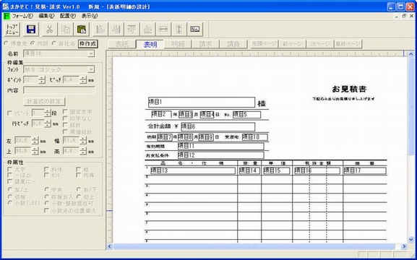Screen dimensions: 417x260
Task: Switch to the 請求 tab
Action: coord(205,44)
